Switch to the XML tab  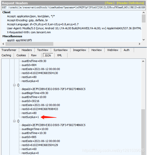[x=59, y=55]
